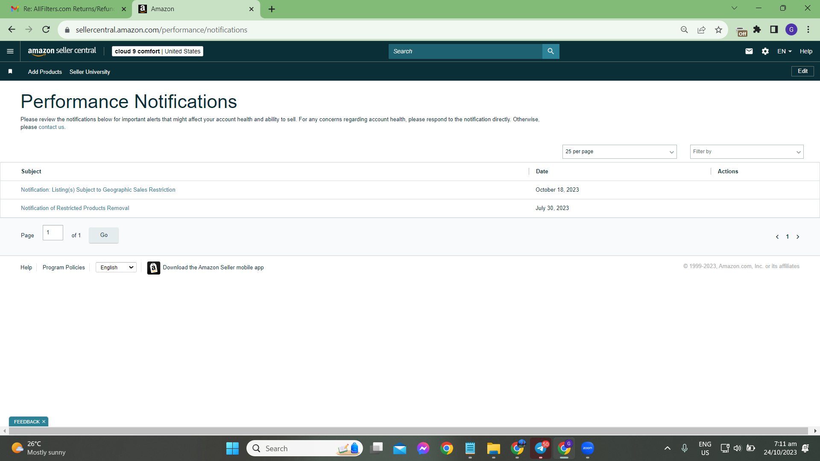
Task: Open the Chrome three-dot menu
Action: (x=808, y=29)
